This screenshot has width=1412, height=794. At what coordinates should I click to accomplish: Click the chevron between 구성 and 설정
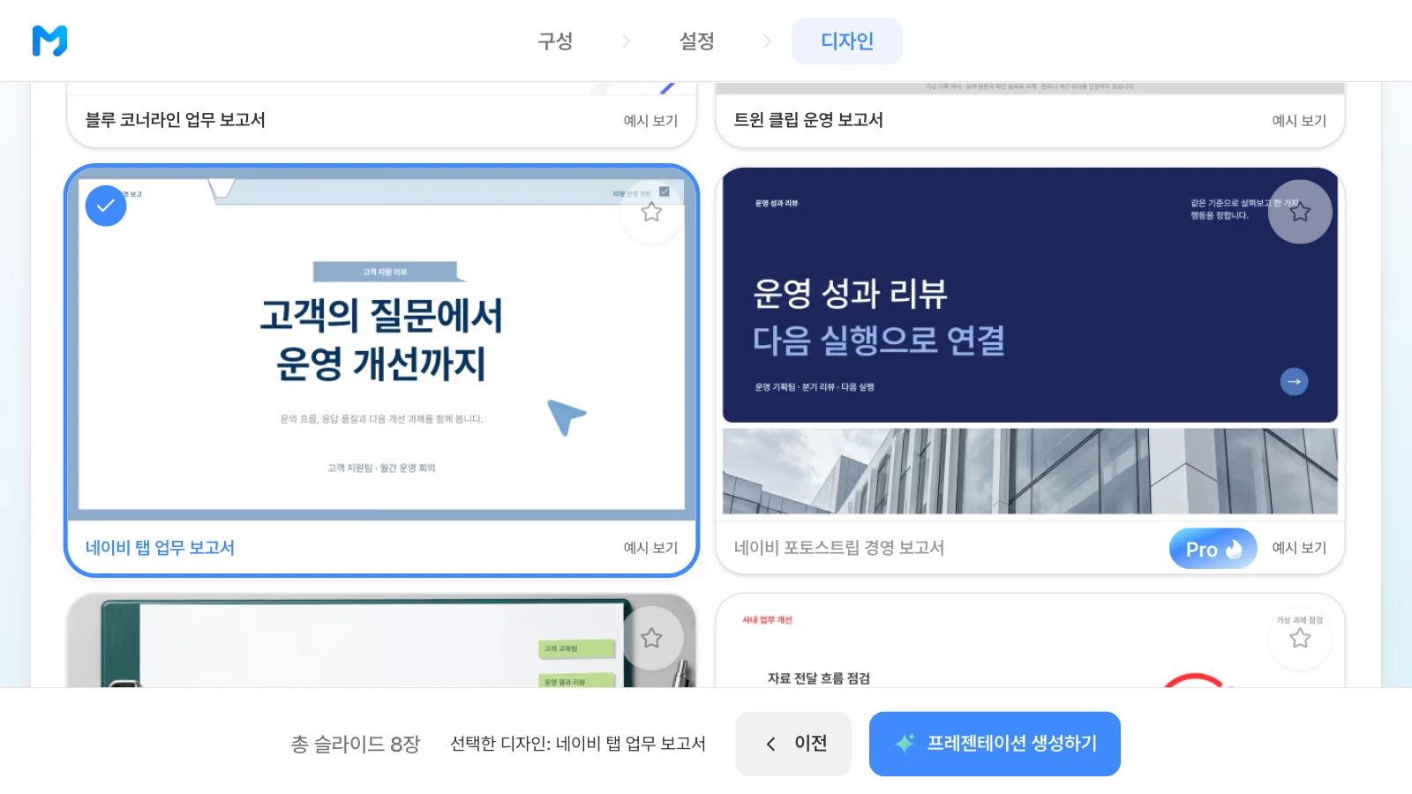[x=626, y=41]
